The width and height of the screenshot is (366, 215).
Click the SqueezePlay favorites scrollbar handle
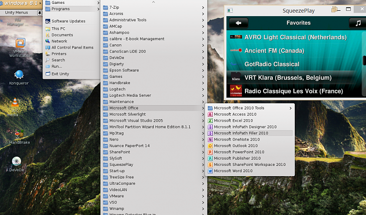point(364,60)
